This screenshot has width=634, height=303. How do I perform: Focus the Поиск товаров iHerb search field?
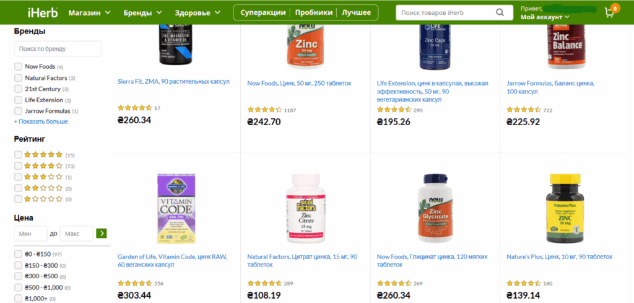tap(445, 12)
